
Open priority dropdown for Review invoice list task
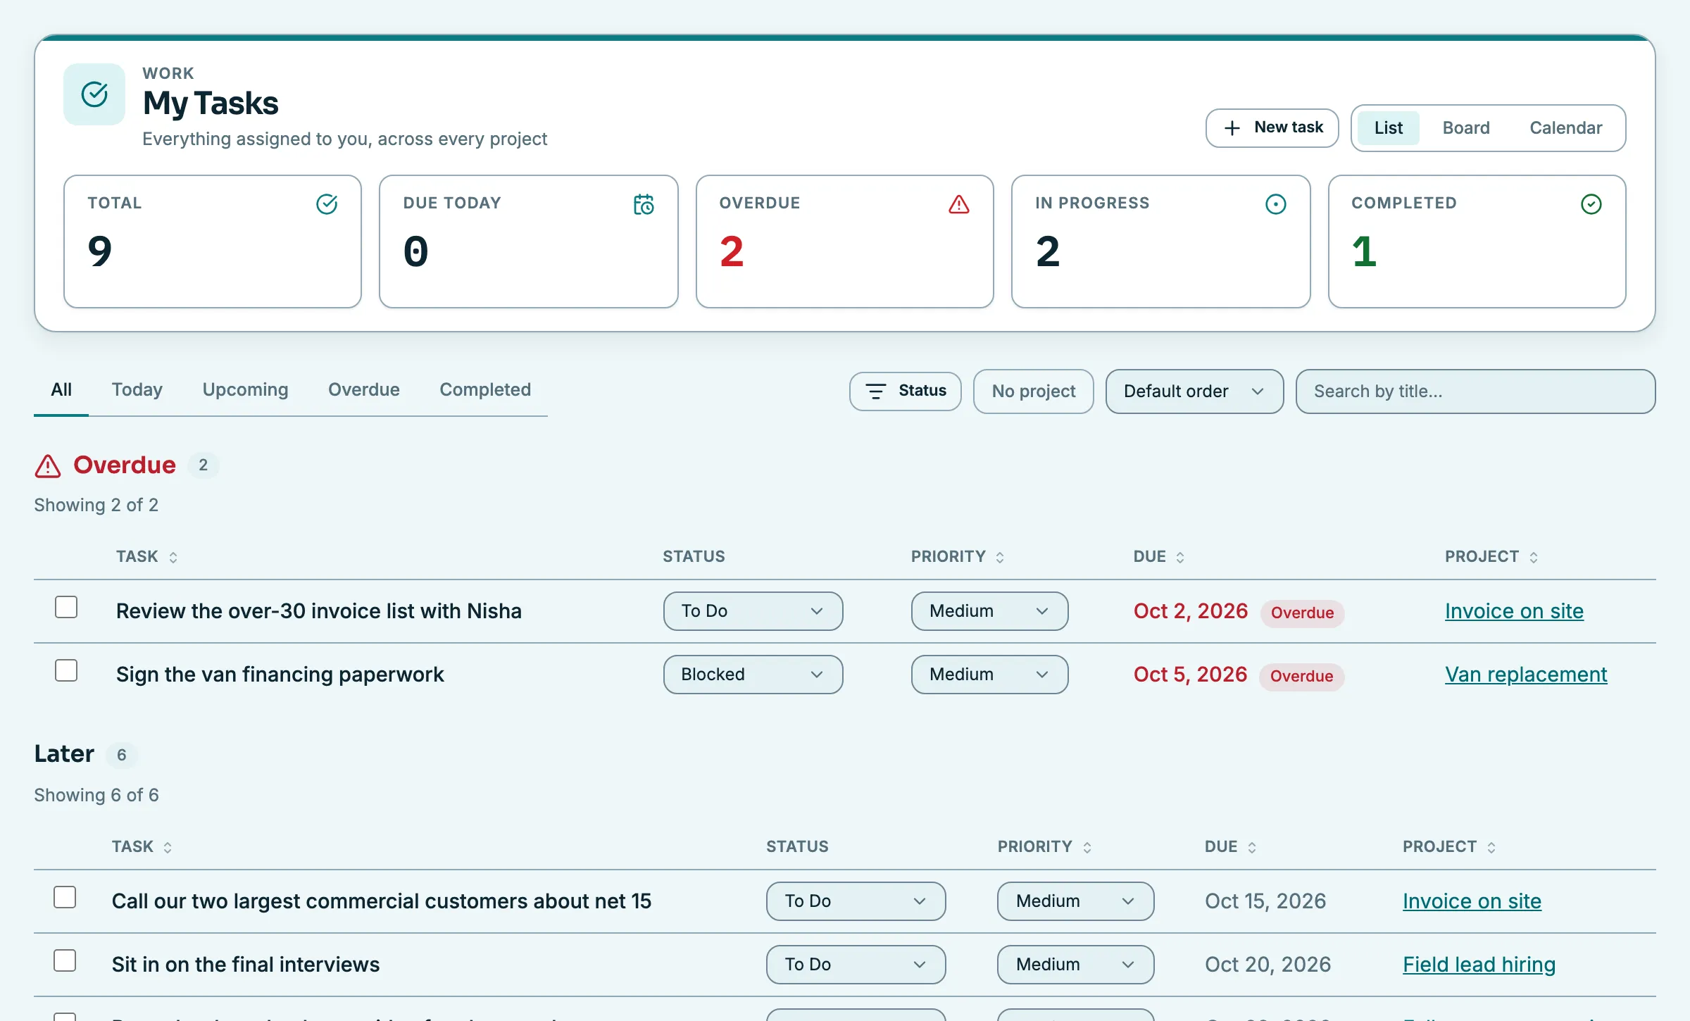[989, 611]
